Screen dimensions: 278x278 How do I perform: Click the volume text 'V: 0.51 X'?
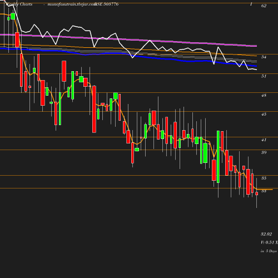269,242
